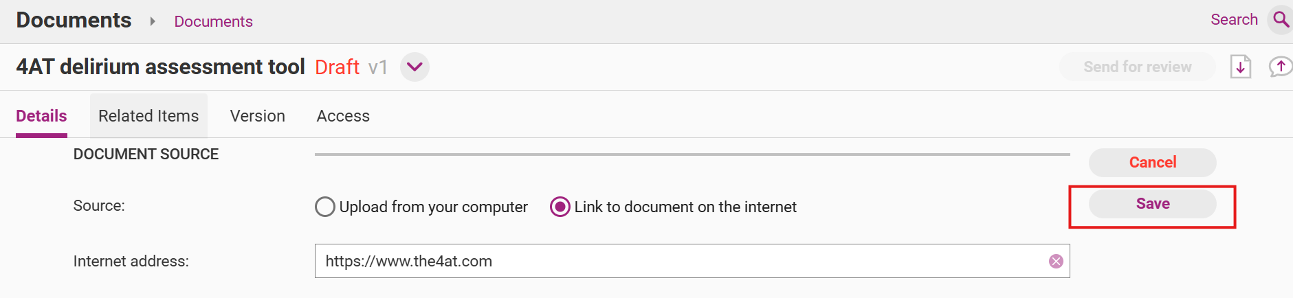The height and width of the screenshot is (298, 1293).
Task: Clear the Internet address field
Action: (x=1056, y=261)
